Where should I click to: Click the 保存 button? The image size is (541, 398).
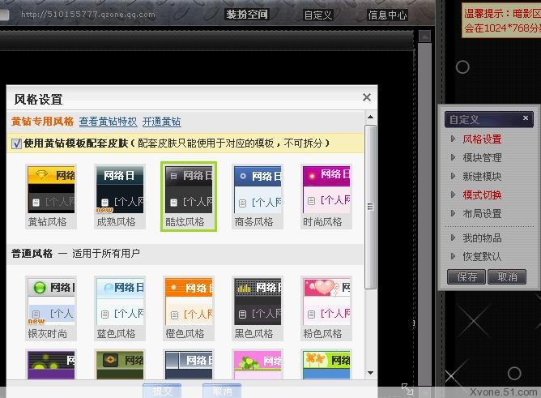pos(466,277)
